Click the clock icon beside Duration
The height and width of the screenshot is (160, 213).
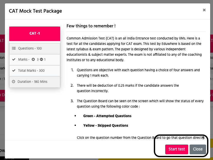tap(13, 82)
